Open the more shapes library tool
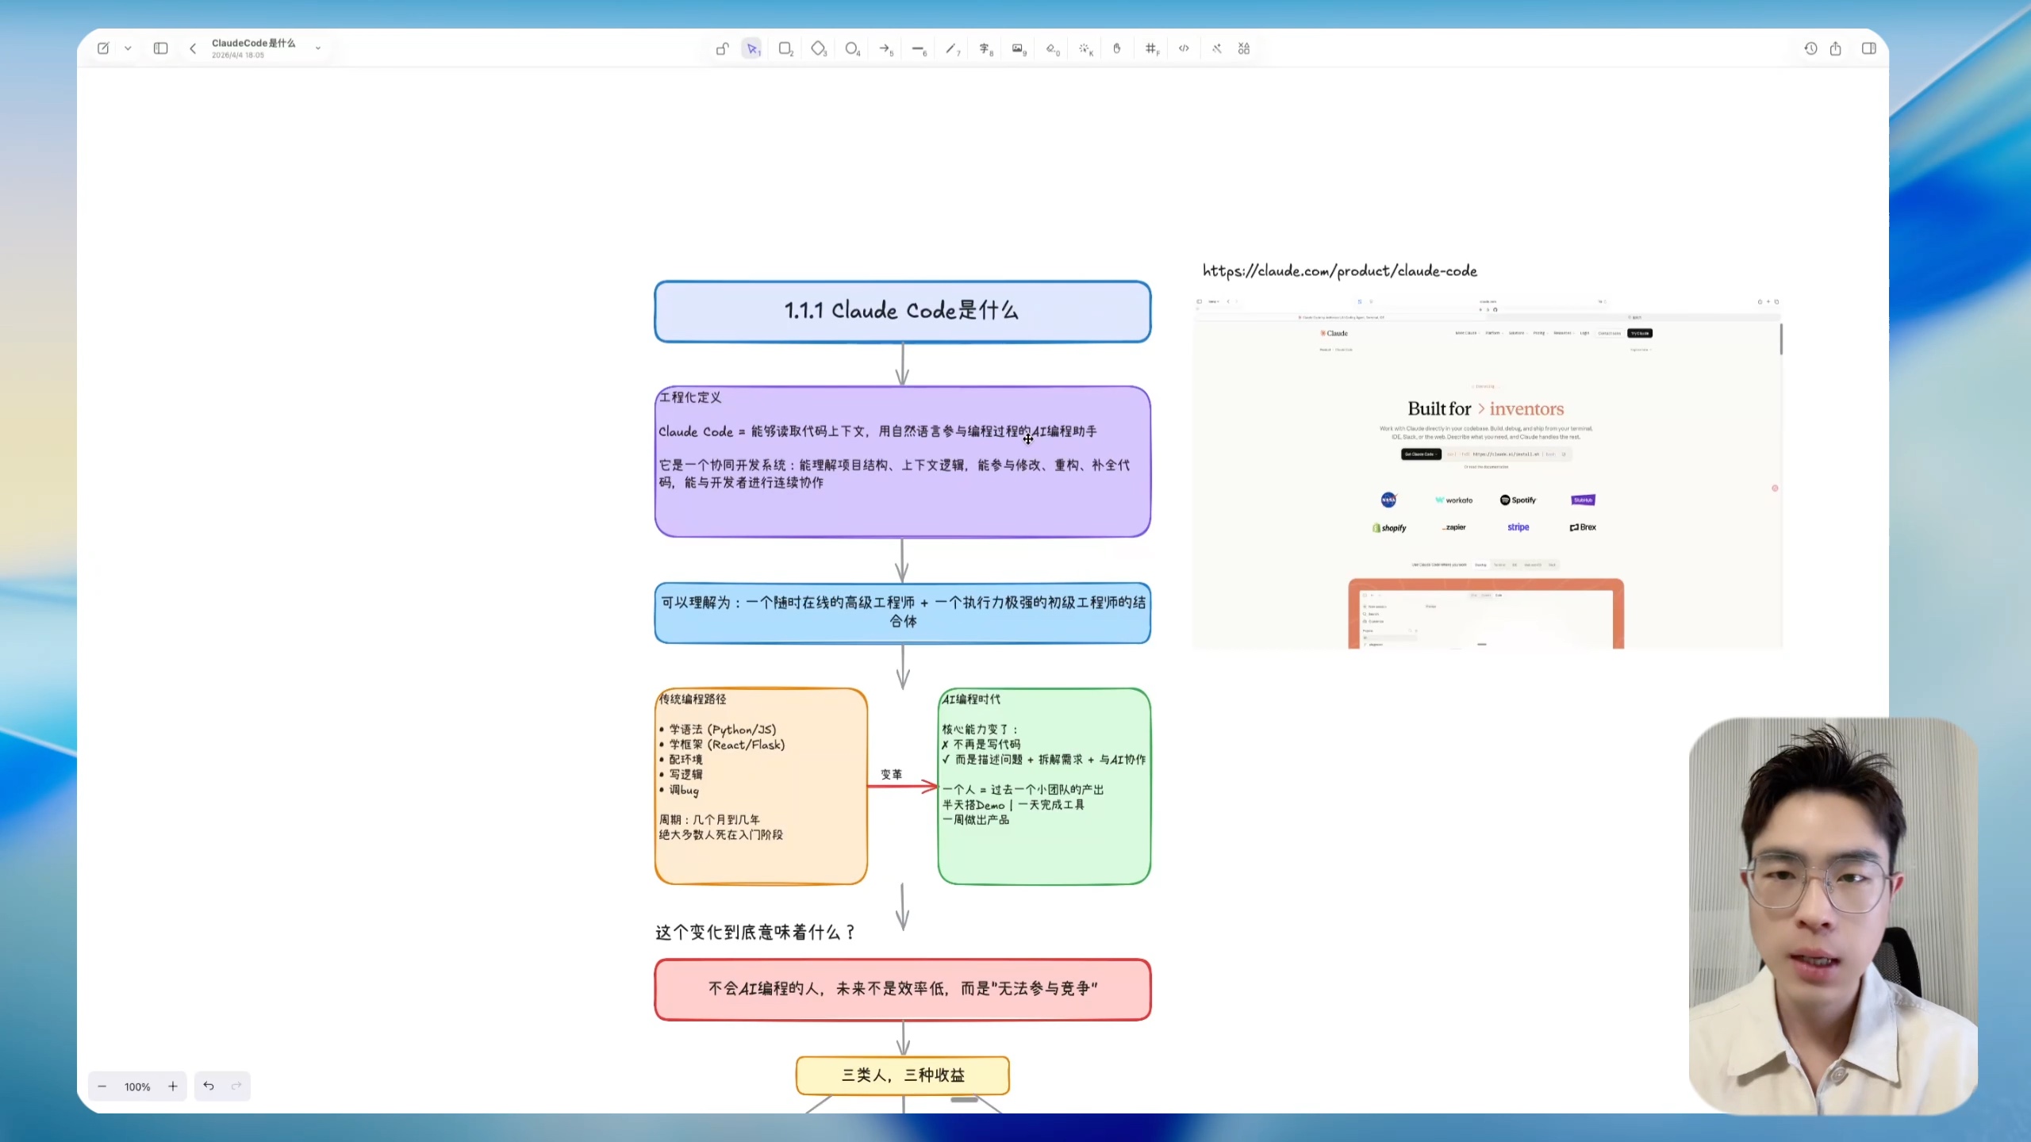Image resolution: width=2031 pixels, height=1142 pixels. 1243,48
